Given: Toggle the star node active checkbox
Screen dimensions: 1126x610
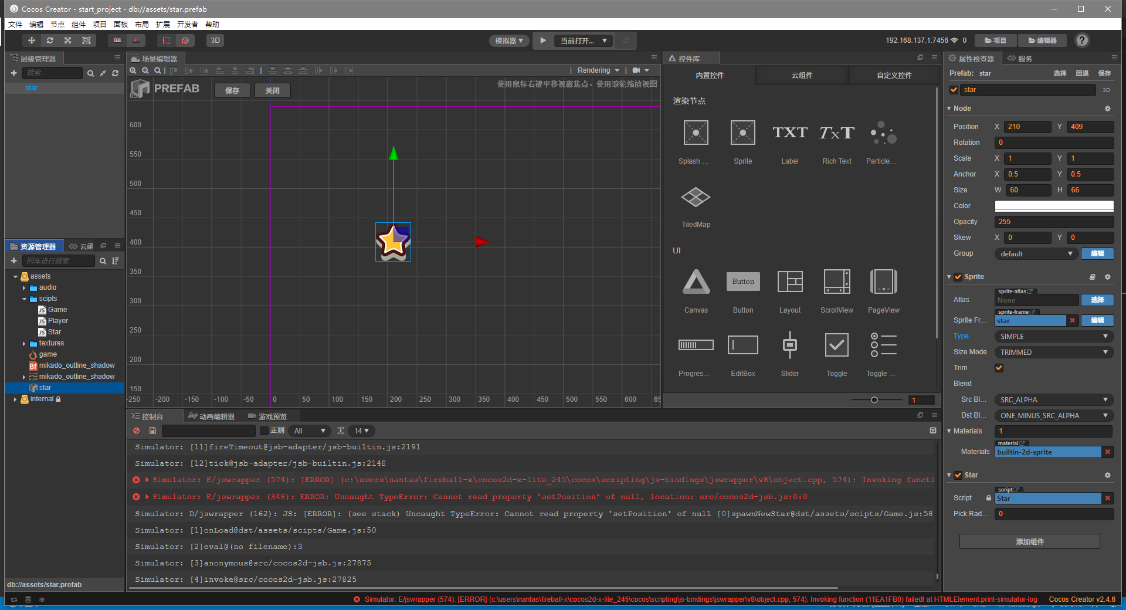Looking at the screenshot, I should click(x=954, y=90).
